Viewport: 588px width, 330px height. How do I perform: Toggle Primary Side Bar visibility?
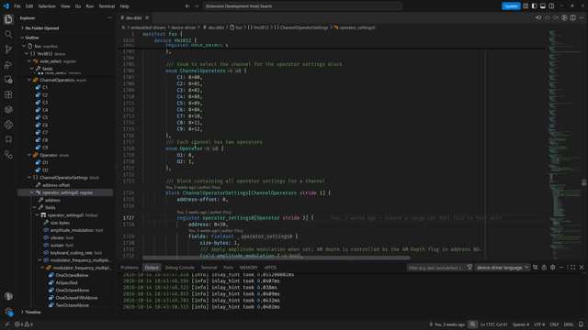[534, 6]
